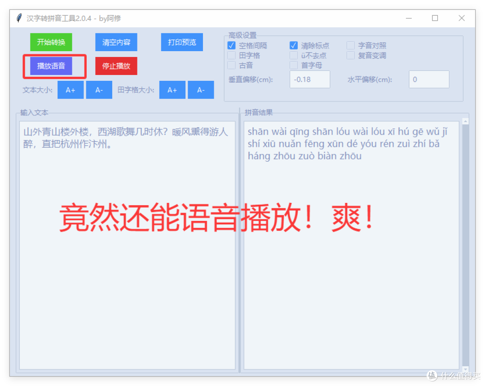Open 打印预览 print preview
485x386 pixels.
182,42
